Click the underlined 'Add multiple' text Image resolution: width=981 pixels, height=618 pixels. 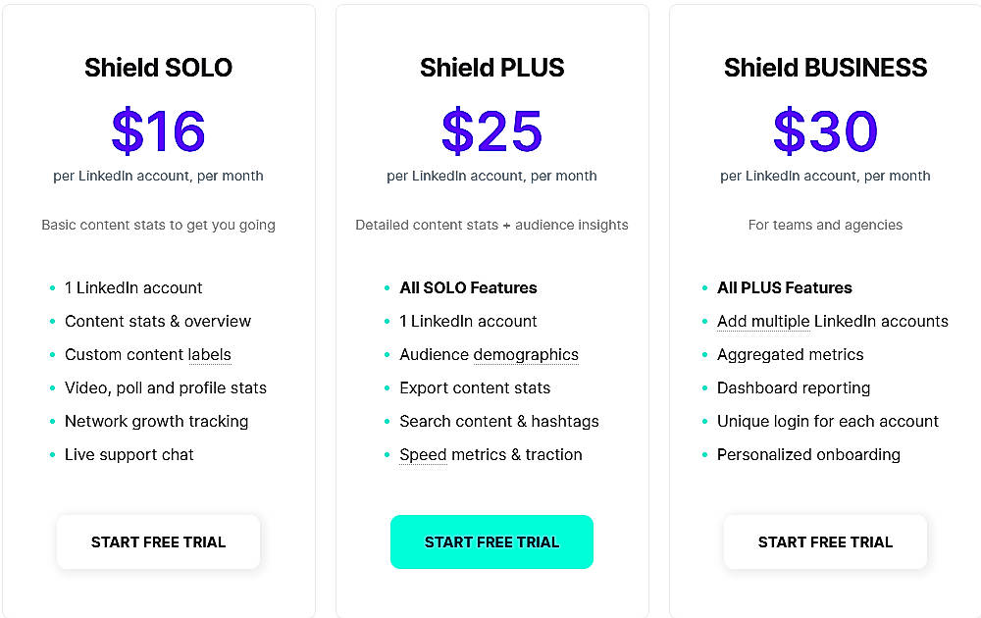tap(763, 321)
